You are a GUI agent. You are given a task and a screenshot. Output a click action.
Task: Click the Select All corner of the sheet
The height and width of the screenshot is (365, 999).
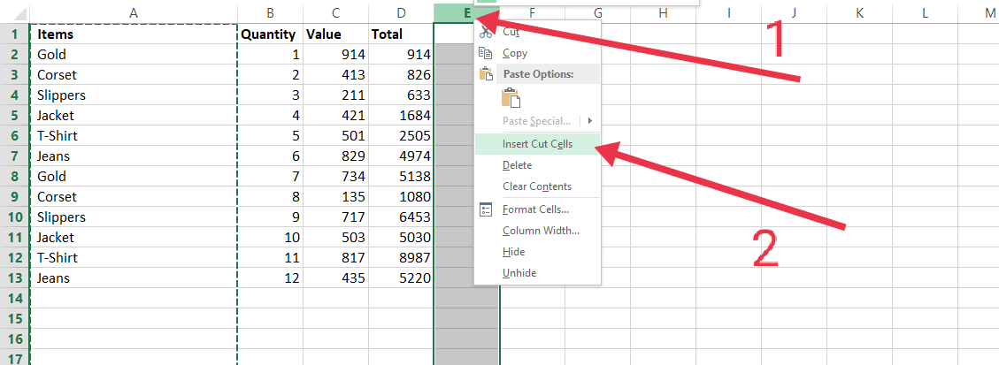(15, 13)
